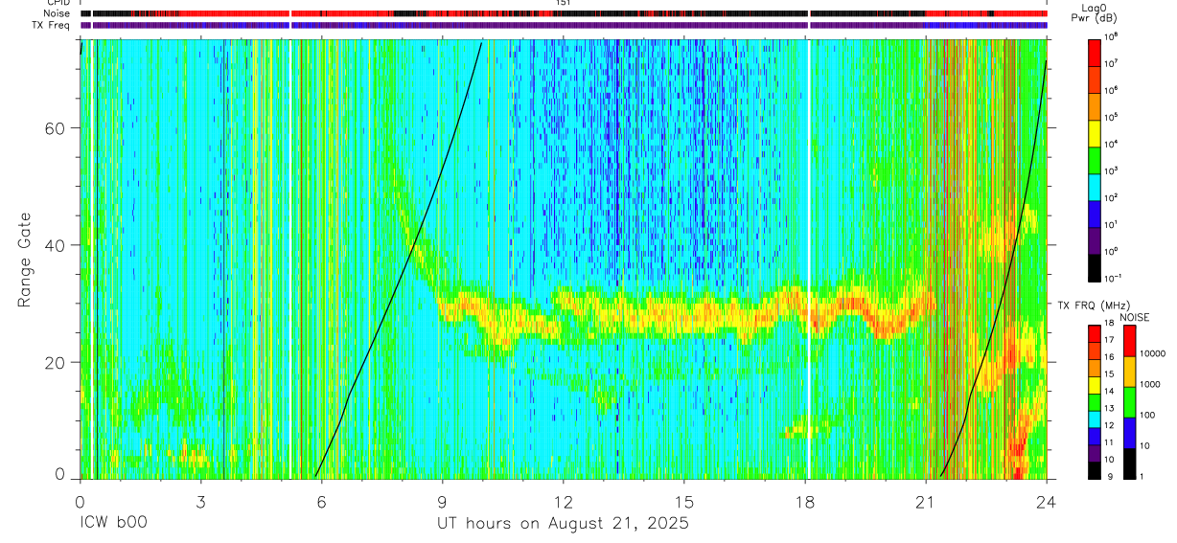Click x-axis tick label 24
The image size is (1177, 543).
tap(1047, 501)
